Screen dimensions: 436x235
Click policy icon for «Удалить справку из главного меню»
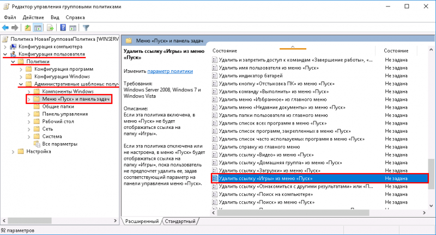tap(215, 147)
